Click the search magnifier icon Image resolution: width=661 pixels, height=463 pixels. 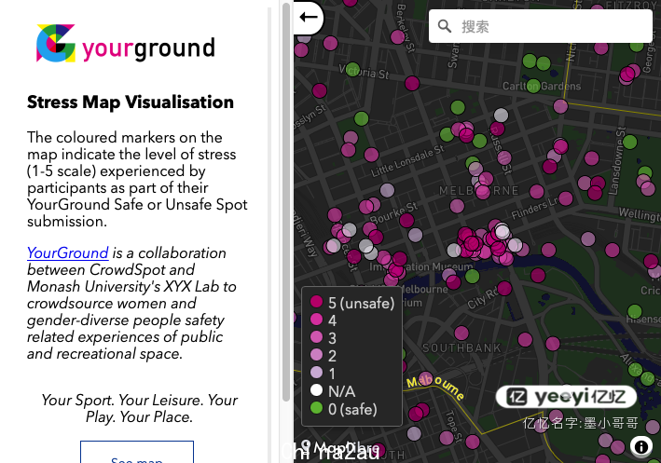pyautogui.click(x=445, y=26)
